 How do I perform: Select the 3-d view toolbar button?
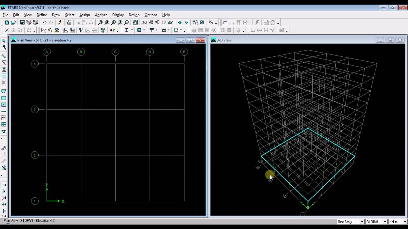coord(144,23)
